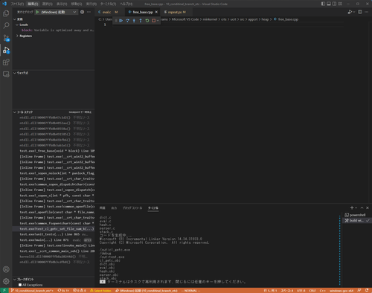The width and height of the screenshot is (372, 293).
Task: Open the Explorer view in activity bar
Action: click(x=6, y=13)
